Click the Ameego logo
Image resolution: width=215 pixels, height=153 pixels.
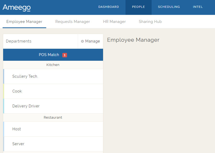point(16,7)
